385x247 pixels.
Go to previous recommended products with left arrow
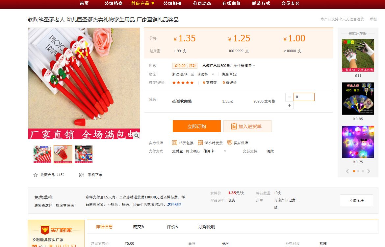347,171
